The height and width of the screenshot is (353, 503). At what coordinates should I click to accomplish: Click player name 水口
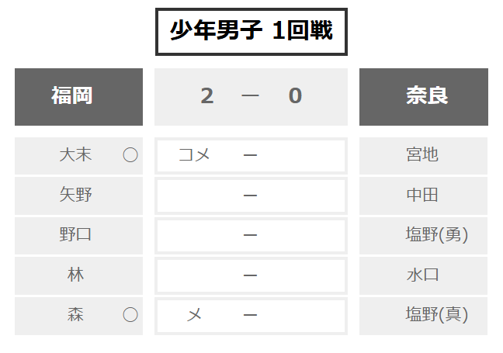[423, 275]
